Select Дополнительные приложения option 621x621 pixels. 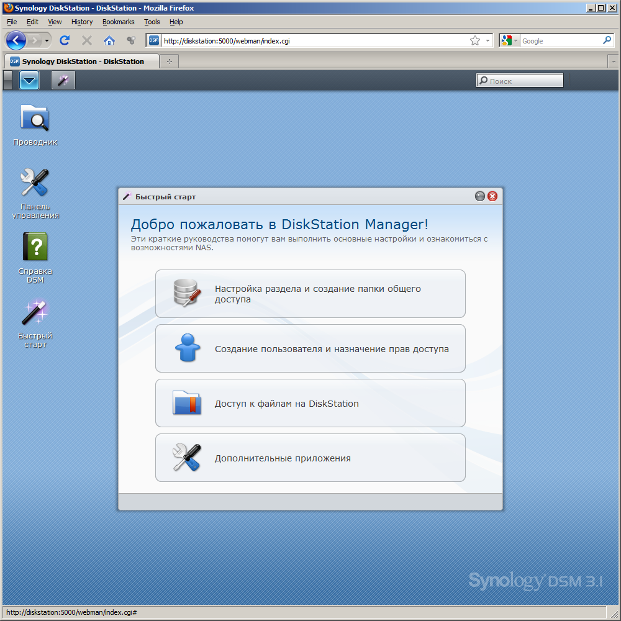[310, 458]
